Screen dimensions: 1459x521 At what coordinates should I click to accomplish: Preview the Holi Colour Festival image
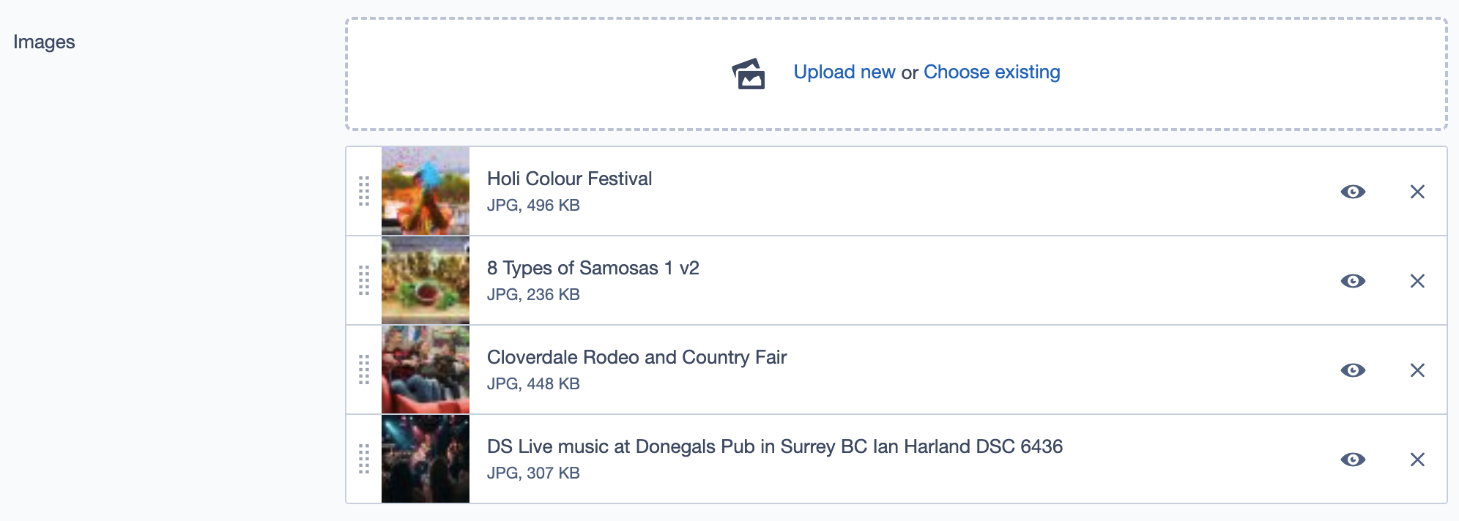(x=1353, y=192)
